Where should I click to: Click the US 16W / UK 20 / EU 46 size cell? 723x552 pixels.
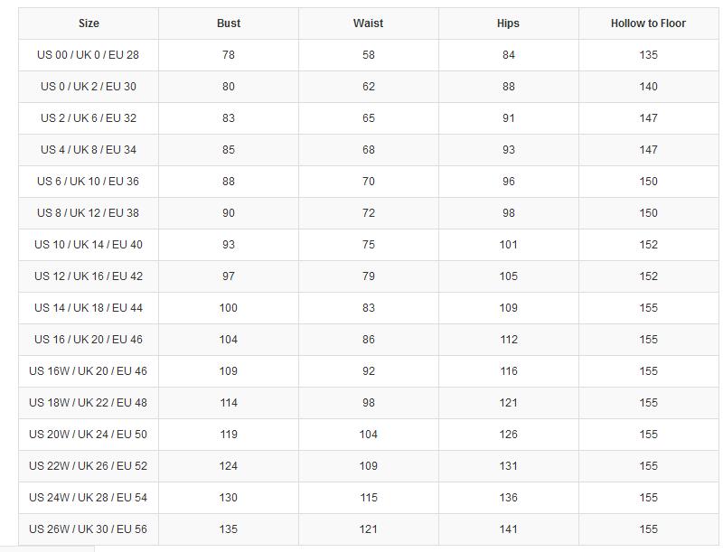(89, 371)
